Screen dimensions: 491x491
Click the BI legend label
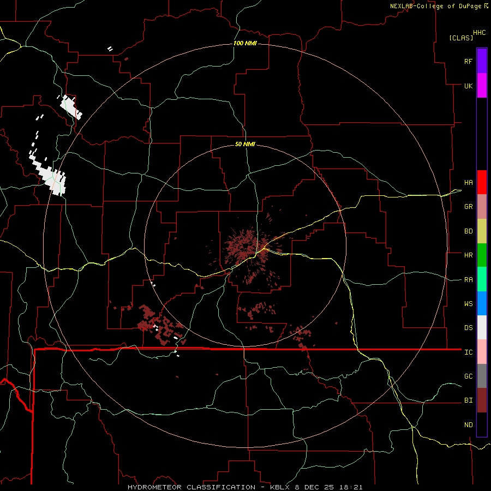(x=468, y=400)
